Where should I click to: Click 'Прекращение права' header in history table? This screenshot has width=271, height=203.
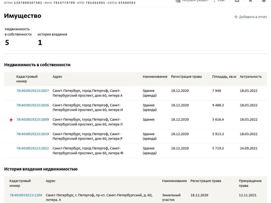tap(250, 183)
